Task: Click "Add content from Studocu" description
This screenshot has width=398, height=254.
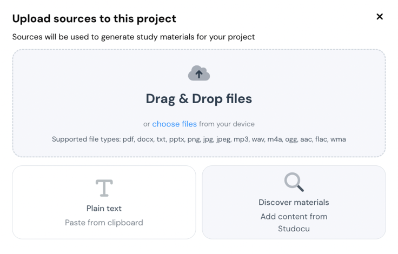Action: click(294, 222)
